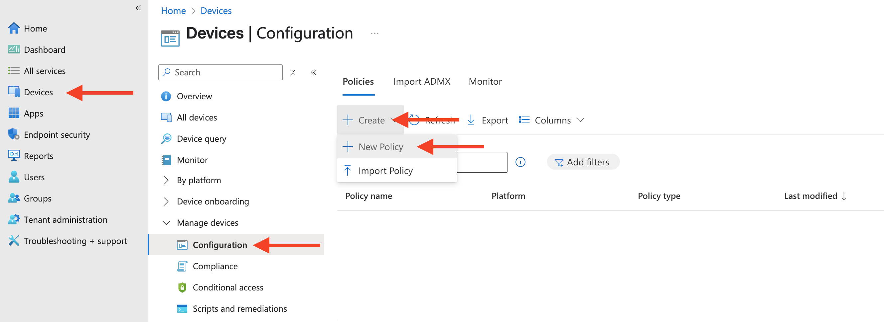
Task: Collapse the Manage devices section
Action: click(166, 223)
